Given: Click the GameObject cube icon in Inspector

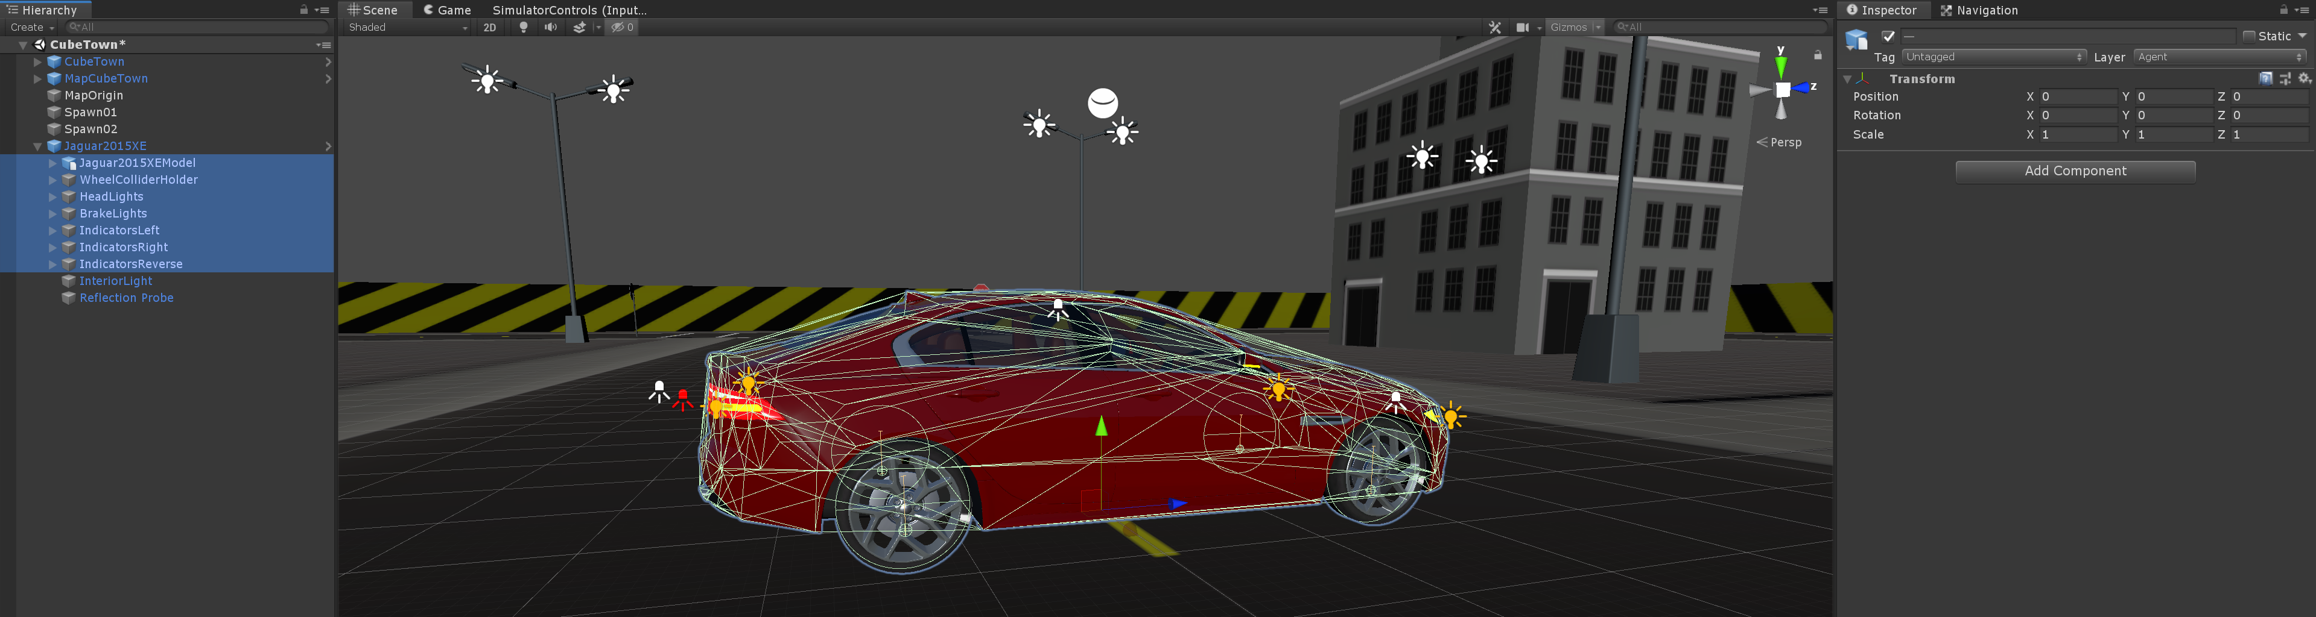Looking at the screenshot, I should (1856, 40).
